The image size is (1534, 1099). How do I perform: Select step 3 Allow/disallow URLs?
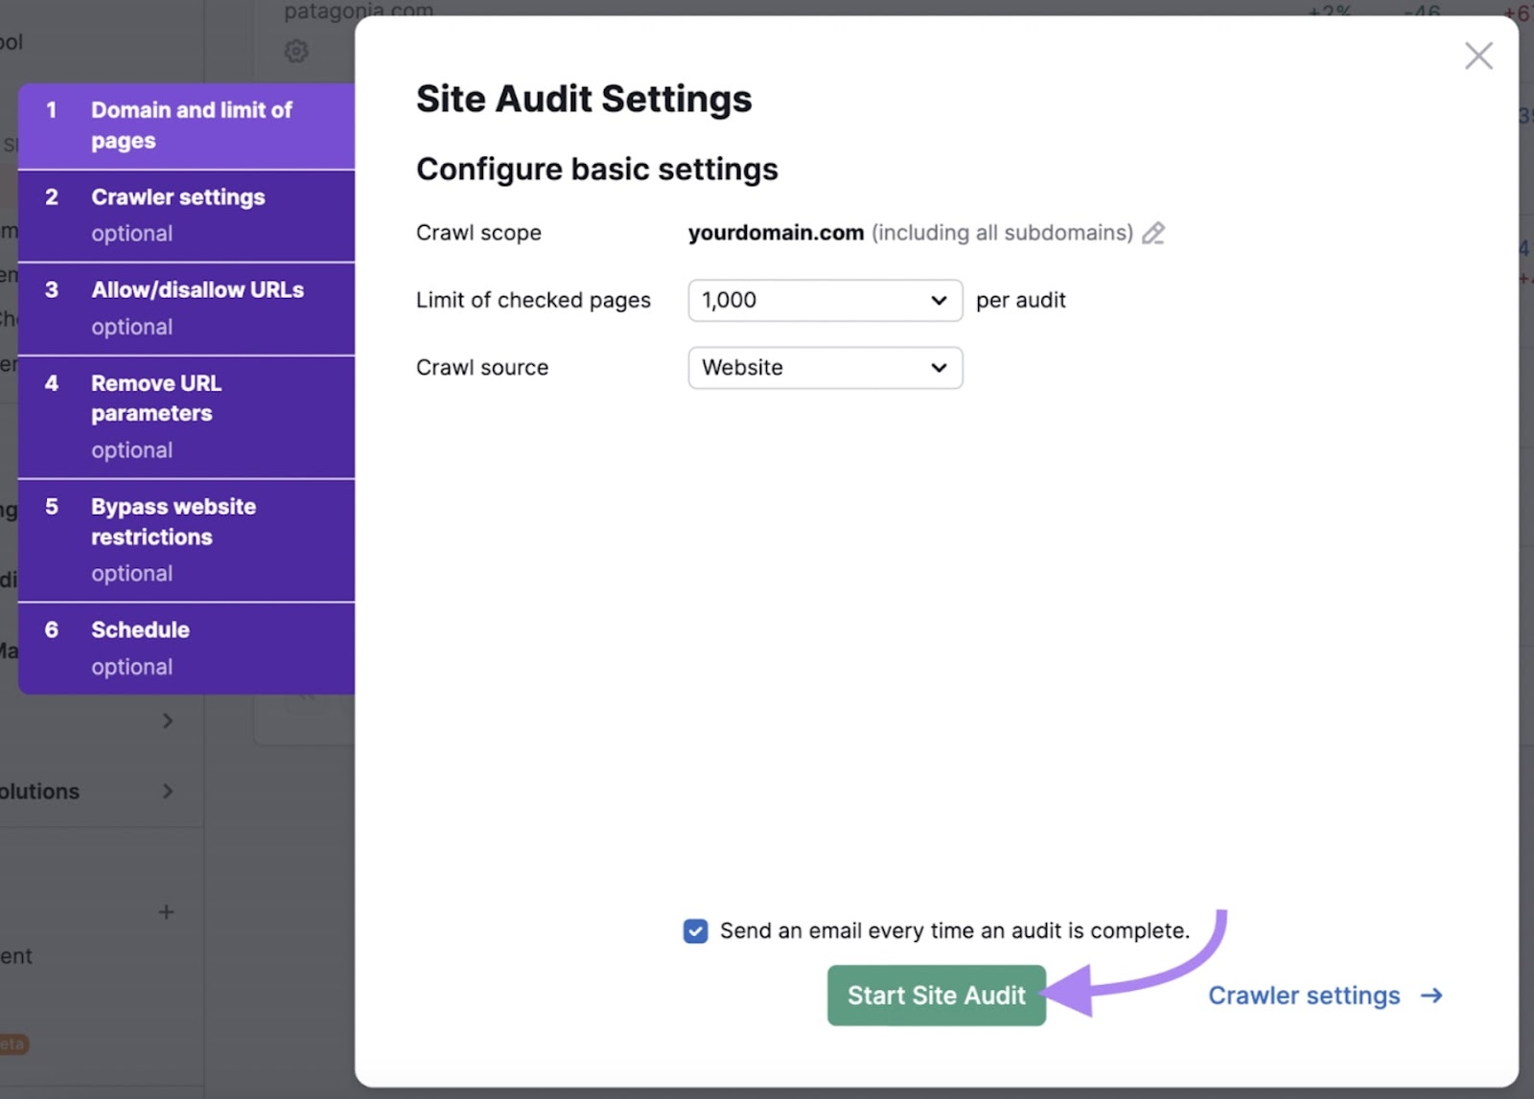tap(187, 308)
